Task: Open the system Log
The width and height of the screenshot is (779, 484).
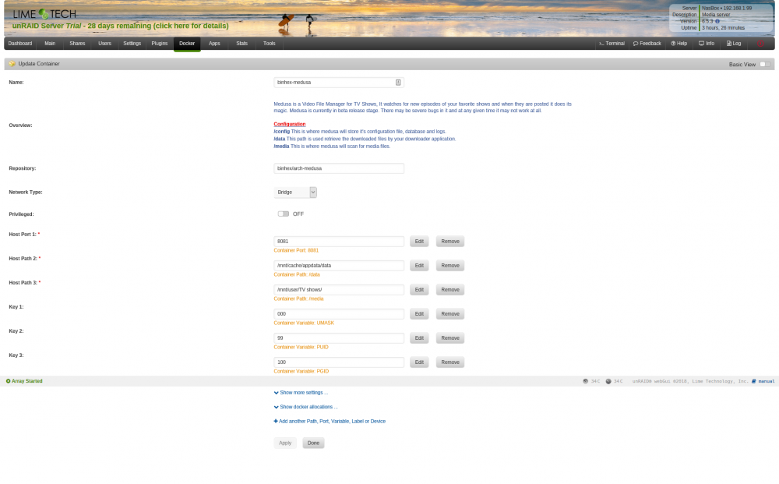Action: (733, 44)
